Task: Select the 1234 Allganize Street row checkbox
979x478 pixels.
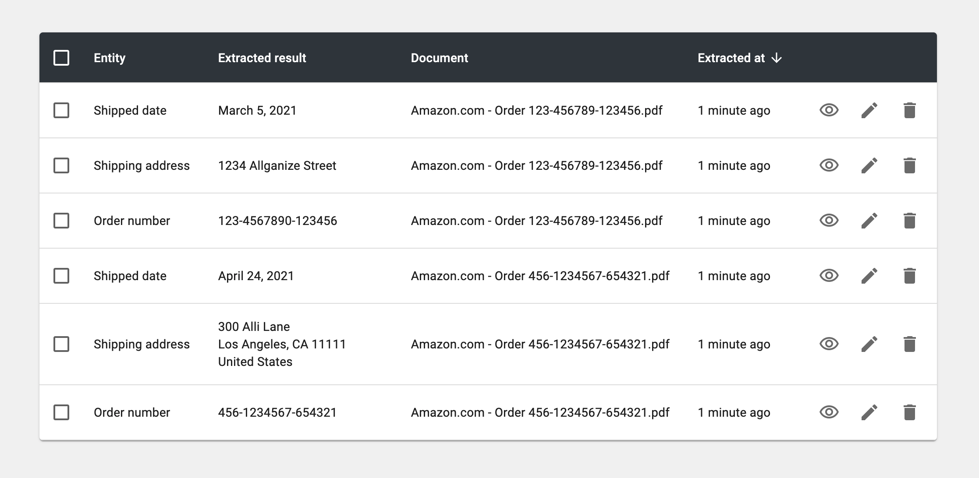Action: point(61,165)
